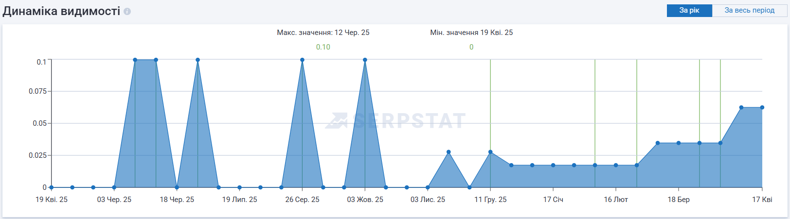This screenshot has width=790, height=219.
Task: Select the peak data point at 03 Жов. 25
Action: pos(365,60)
